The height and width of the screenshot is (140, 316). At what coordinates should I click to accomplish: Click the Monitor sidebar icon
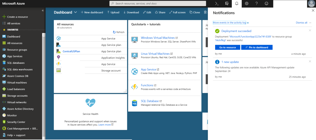[x=4, y=115]
